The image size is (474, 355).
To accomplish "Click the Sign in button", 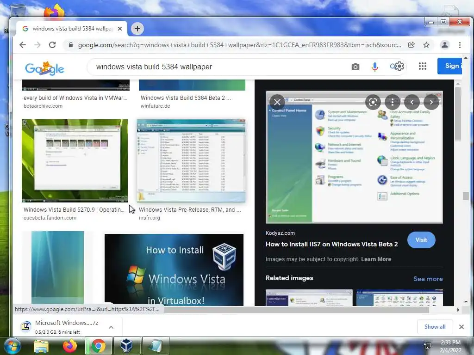I will pos(450,66).
